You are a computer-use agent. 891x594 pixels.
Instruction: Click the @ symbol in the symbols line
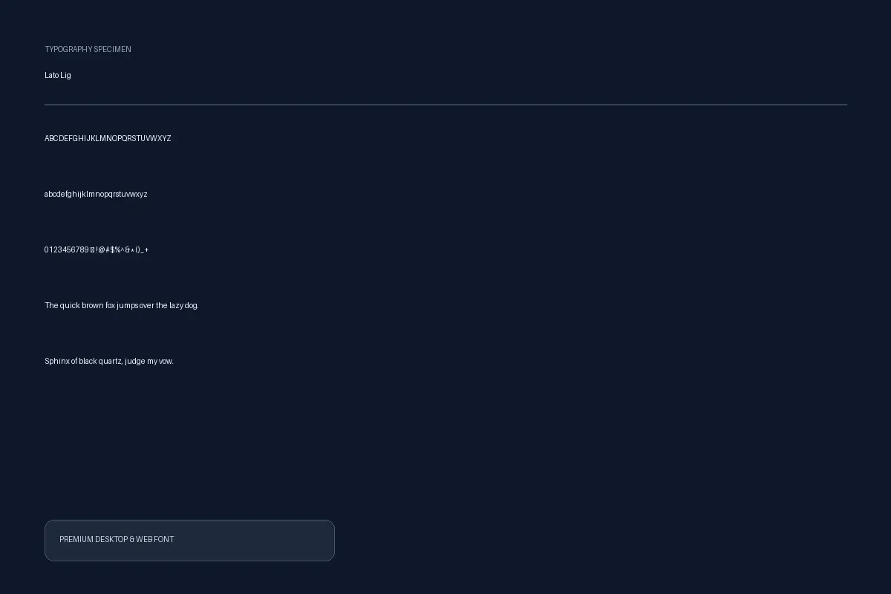[102, 249]
